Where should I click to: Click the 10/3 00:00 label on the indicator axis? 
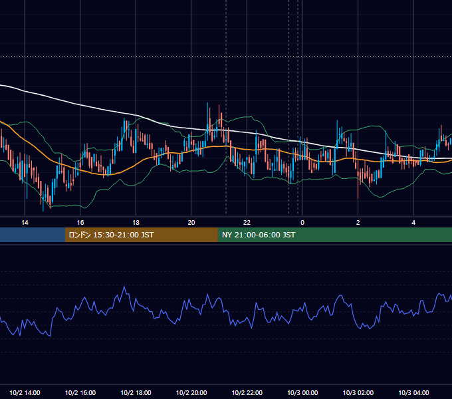click(x=302, y=392)
